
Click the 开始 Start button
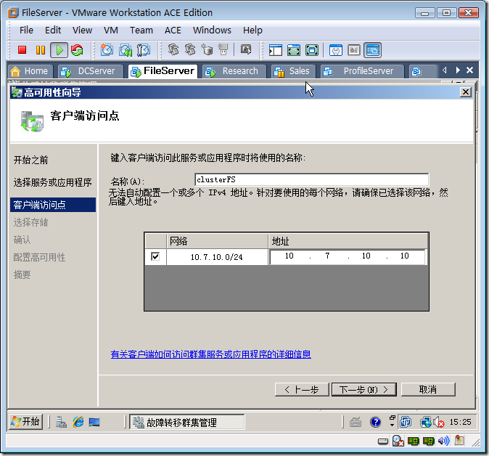click(x=25, y=422)
